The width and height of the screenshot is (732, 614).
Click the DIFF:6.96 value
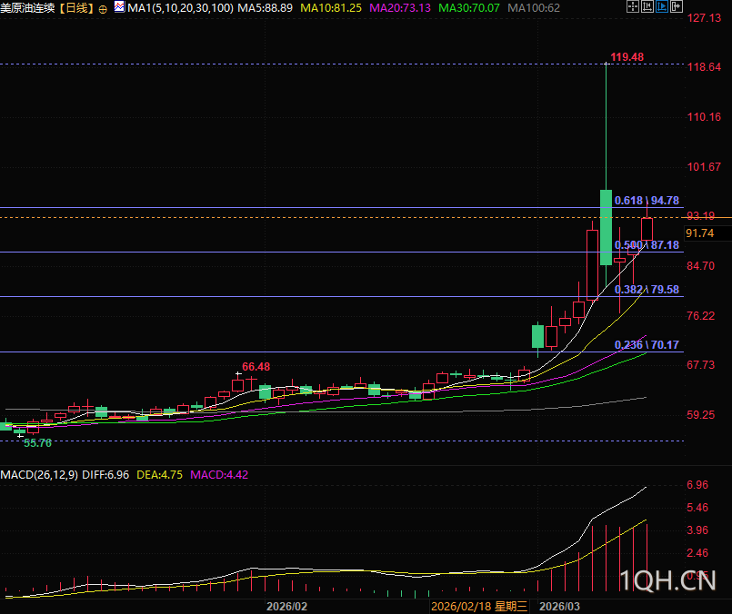click(105, 475)
